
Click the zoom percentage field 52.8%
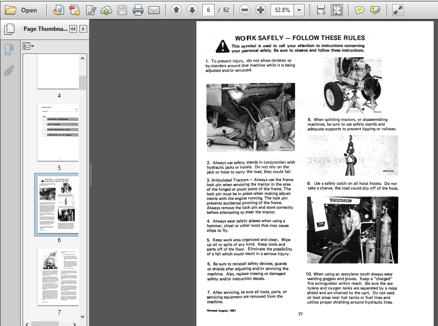tap(282, 10)
